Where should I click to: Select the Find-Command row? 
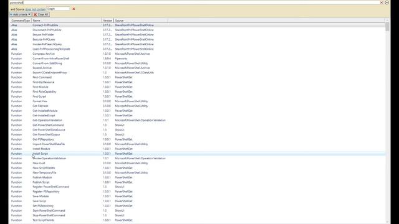click(x=198, y=77)
